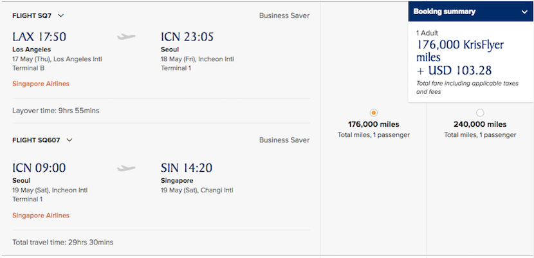Screen dimensions: 534x258
Task: Click second Business Saver fare label
Action: tap(284, 140)
